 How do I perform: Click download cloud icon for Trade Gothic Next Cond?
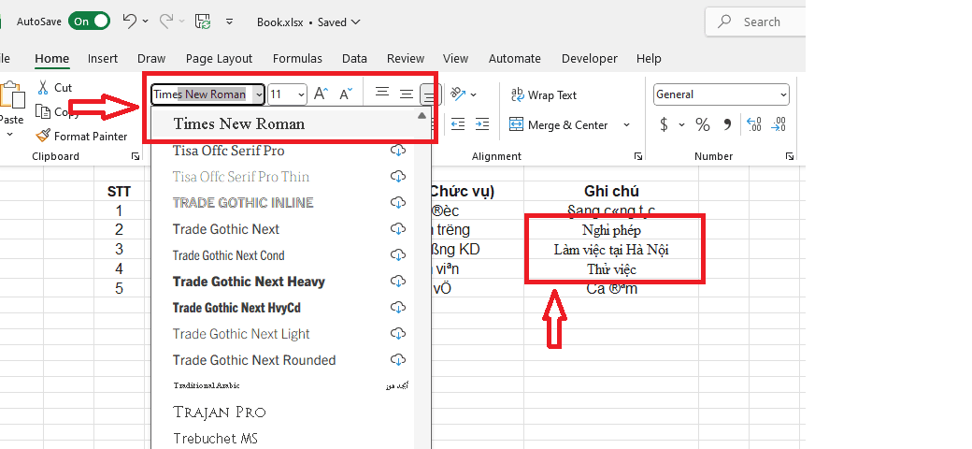[398, 254]
